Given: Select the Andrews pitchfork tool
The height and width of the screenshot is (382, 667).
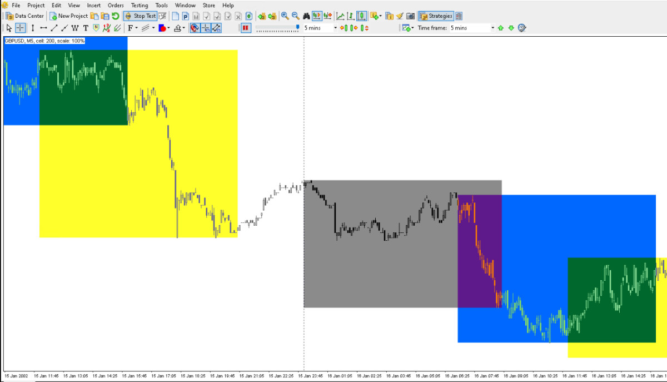Looking at the screenshot, I should tap(117, 28).
